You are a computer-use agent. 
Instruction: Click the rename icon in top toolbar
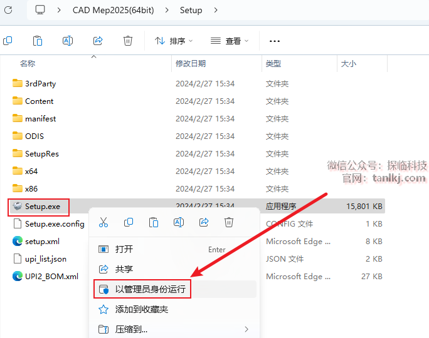68,41
